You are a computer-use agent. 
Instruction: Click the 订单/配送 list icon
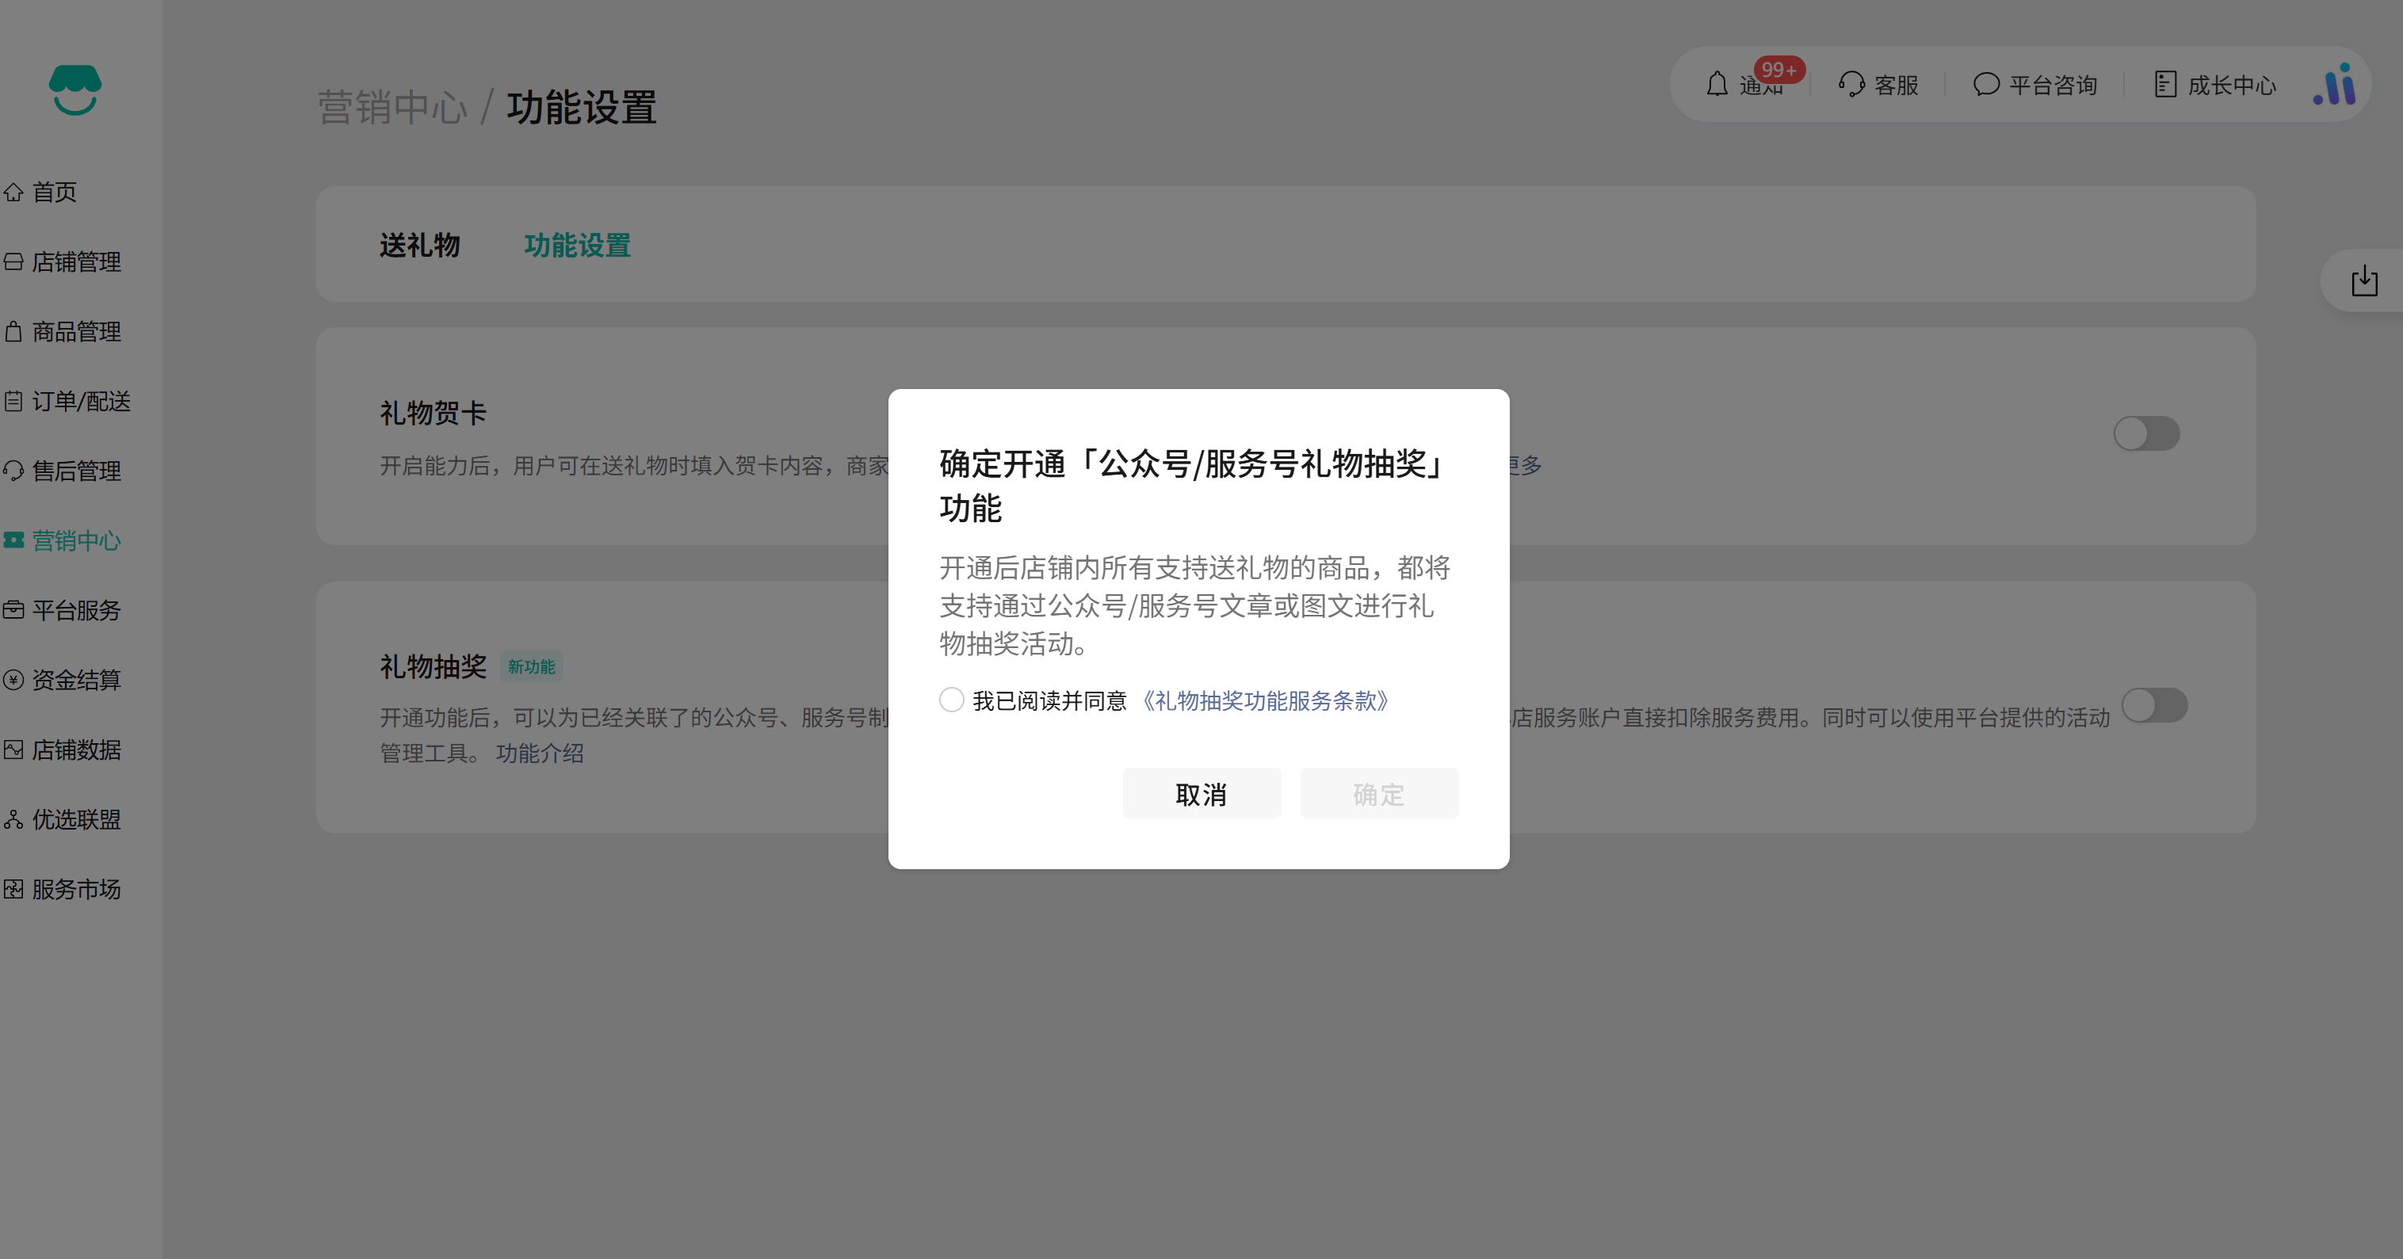[x=13, y=402]
